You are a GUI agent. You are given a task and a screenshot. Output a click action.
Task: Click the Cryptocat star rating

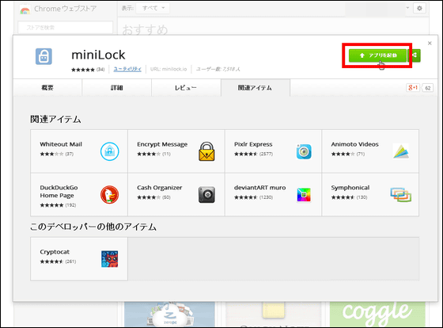pyautogui.click(x=51, y=261)
